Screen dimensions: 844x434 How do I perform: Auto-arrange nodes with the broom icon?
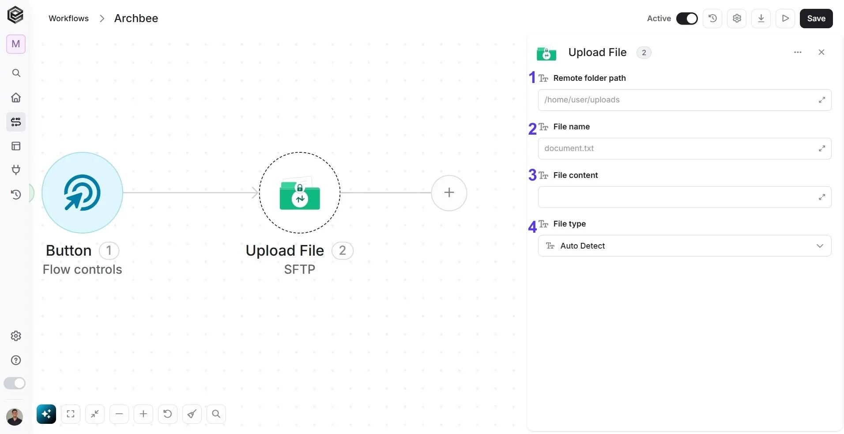(x=192, y=414)
